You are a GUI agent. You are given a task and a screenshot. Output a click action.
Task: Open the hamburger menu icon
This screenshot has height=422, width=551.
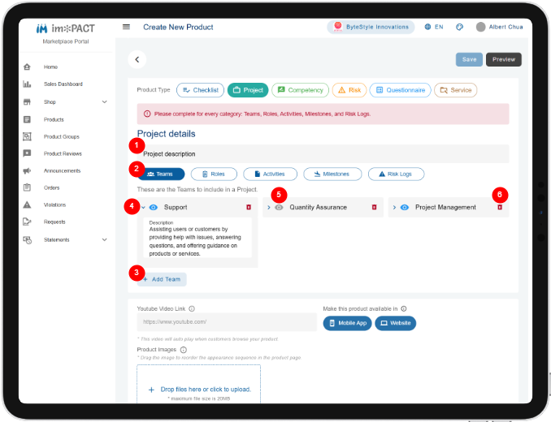tap(126, 27)
